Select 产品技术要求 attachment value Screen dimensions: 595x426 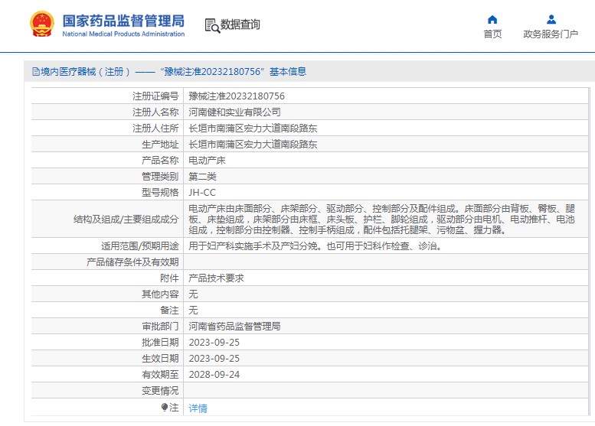(x=216, y=278)
